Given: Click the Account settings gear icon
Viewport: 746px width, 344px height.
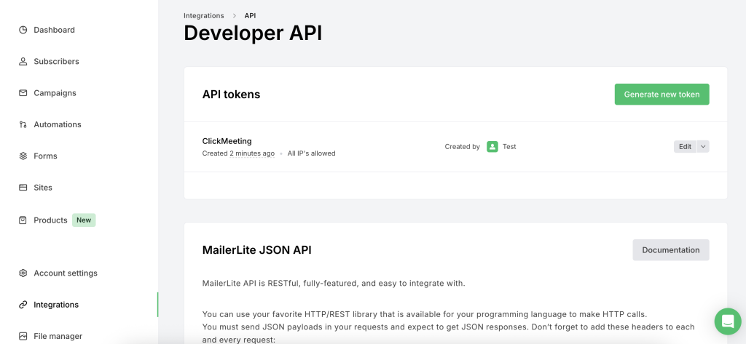Looking at the screenshot, I should [23, 273].
